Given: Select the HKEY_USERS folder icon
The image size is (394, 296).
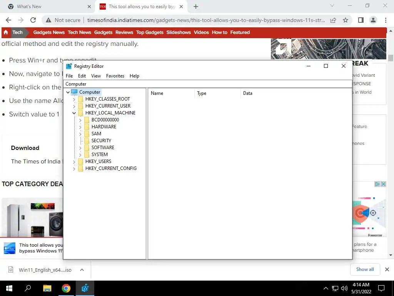Looking at the screenshot, I should pyautogui.click(x=80, y=161).
